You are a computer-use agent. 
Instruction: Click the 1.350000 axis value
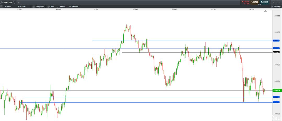click(277, 65)
